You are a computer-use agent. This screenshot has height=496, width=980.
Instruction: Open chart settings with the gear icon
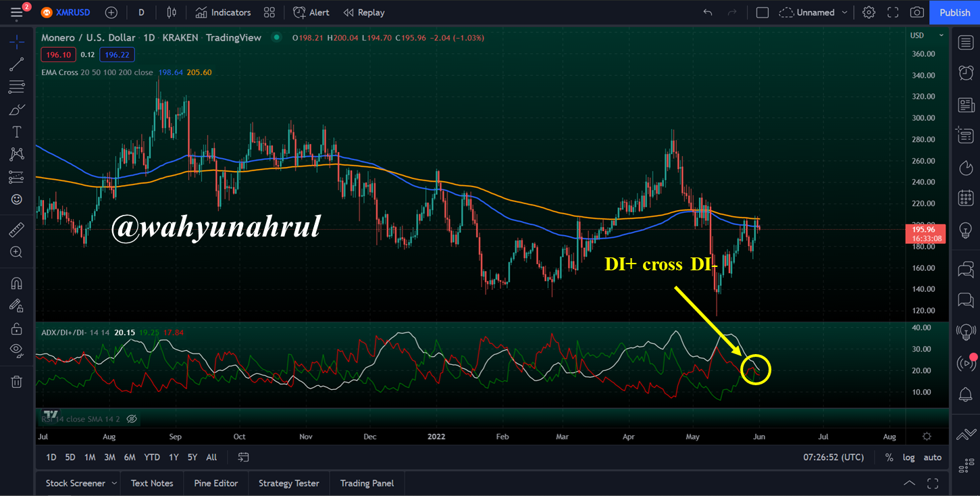[x=869, y=12]
